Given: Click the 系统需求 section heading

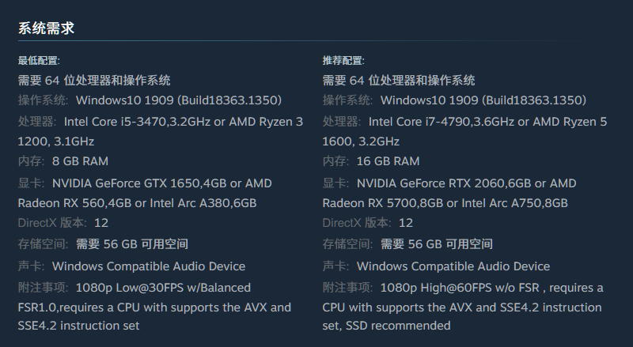Looking at the screenshot, I should point(46,28).
